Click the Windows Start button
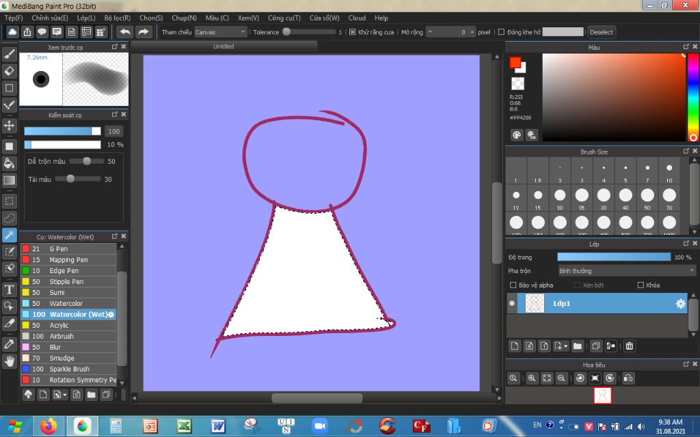This screenshot has height=437, width=700. pyautogui.click(x=15, y=426)
